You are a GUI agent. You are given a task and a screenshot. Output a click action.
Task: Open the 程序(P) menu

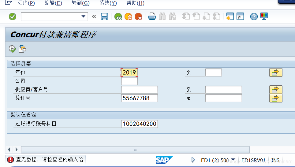(x=26, y=3)
